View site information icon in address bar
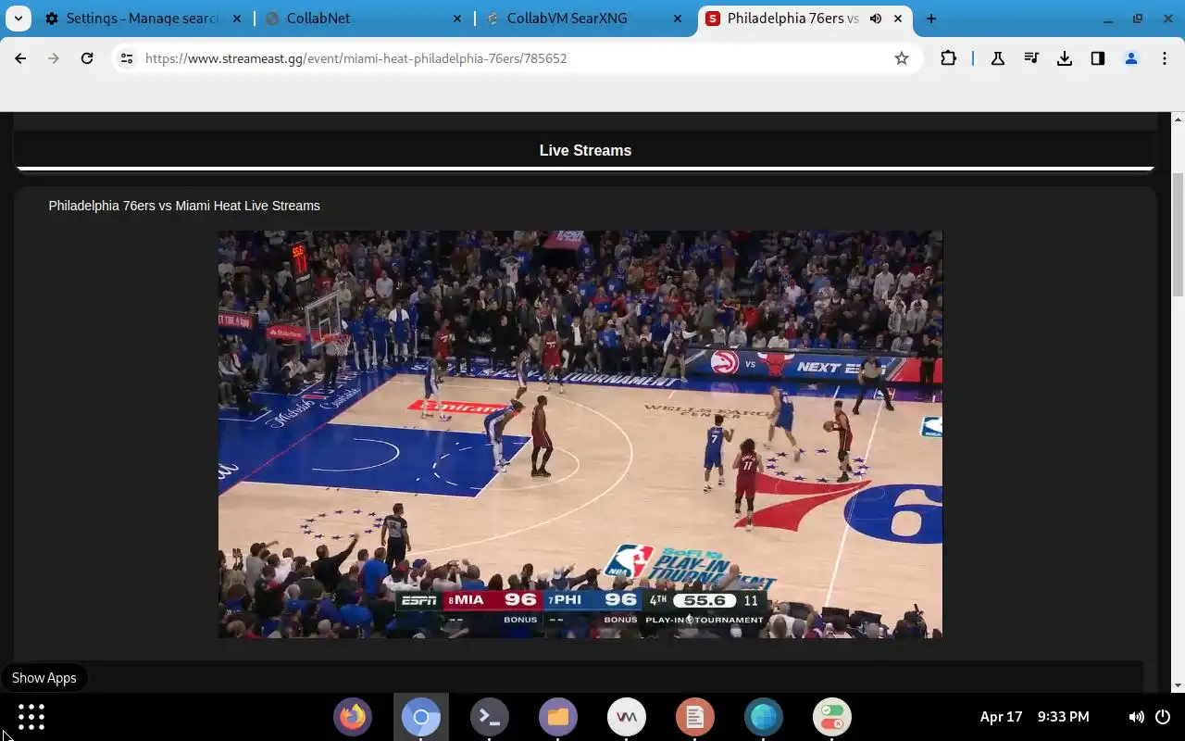Image resolution: width=1185 pixels, height=741 pixels. click(127, 58)
